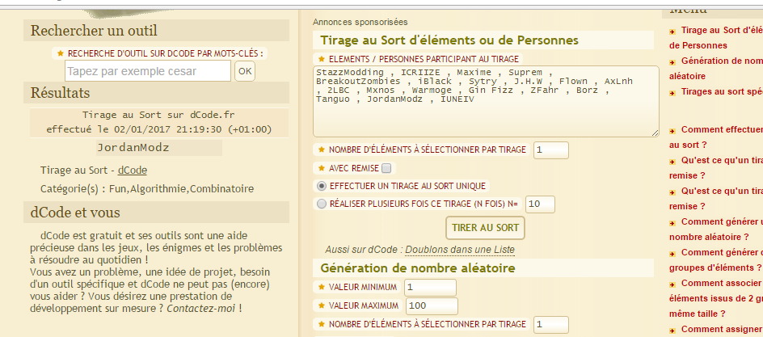Click star icon beside 'VALEUR MAXIMUM'
The width and height of the screenshot is (763, 337).
(321, 305)
